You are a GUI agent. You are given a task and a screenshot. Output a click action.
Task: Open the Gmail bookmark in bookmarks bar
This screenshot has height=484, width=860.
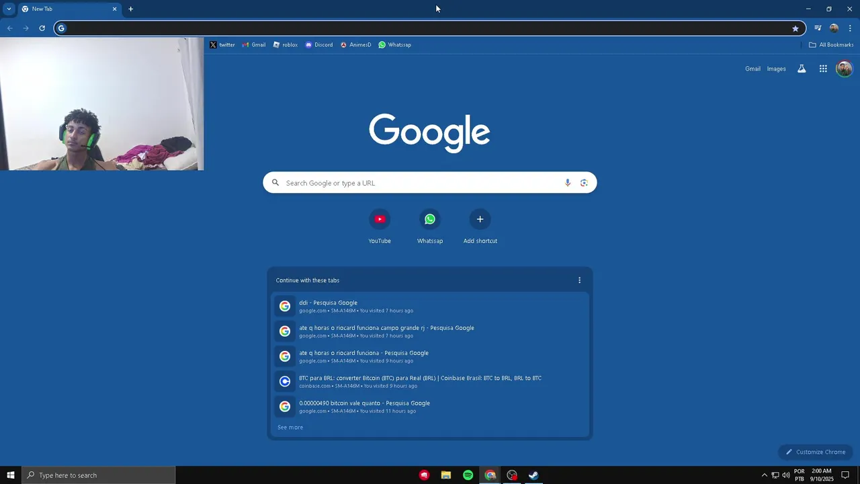tap(254, 45)
